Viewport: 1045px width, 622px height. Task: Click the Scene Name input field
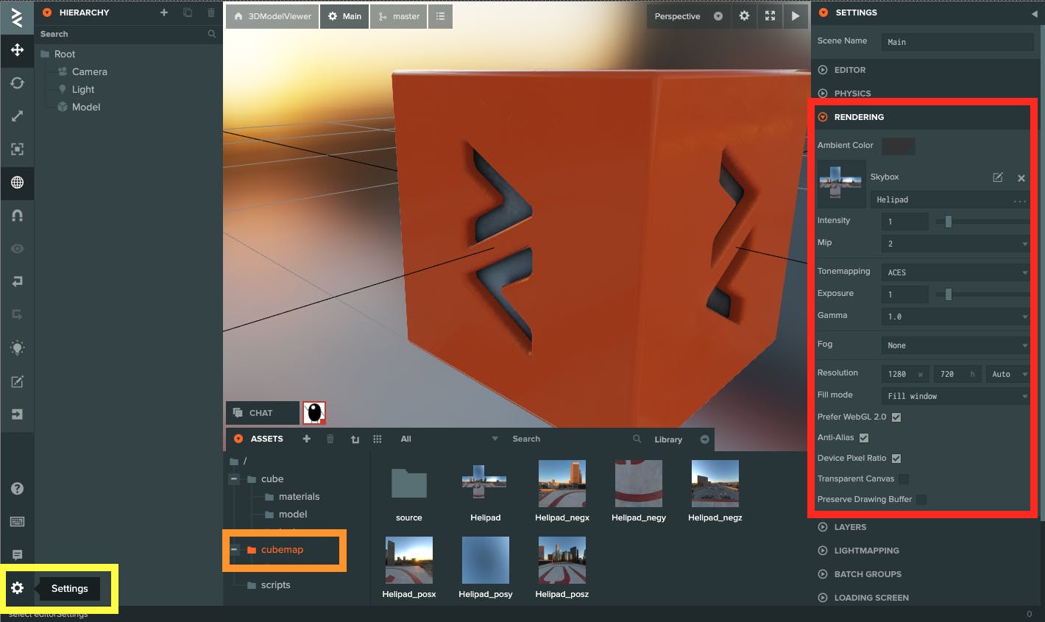pyautogui.click(x=957, y=42)
